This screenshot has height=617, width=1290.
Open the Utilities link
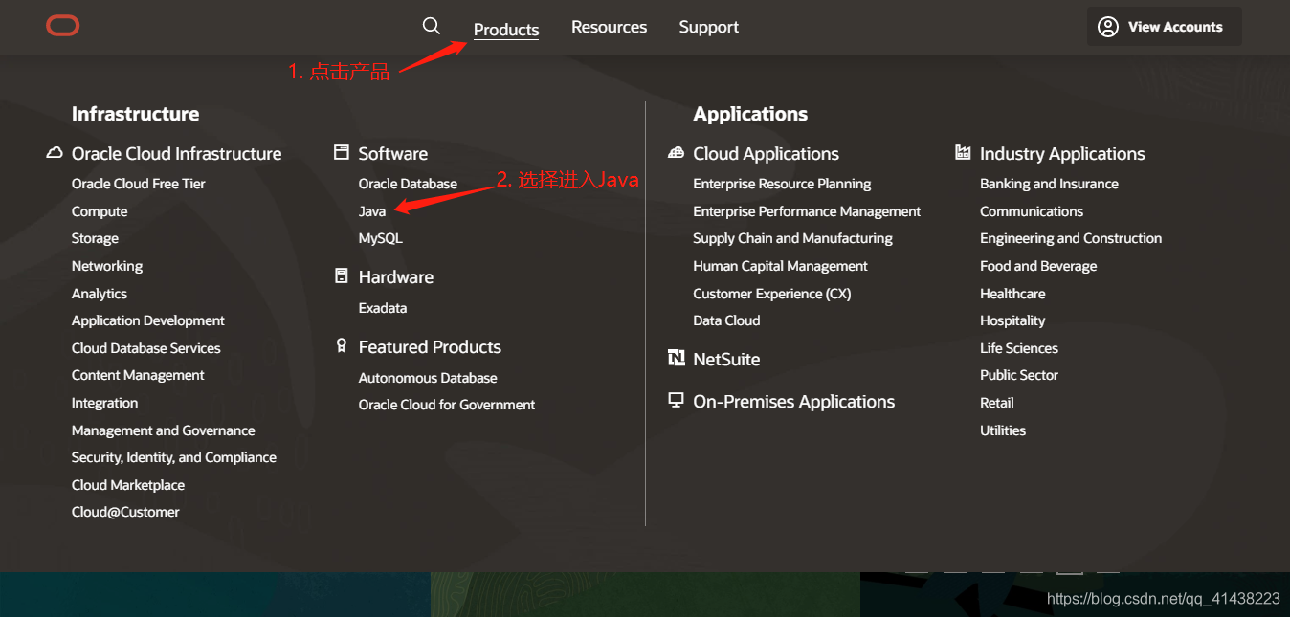click(1003, 430)
